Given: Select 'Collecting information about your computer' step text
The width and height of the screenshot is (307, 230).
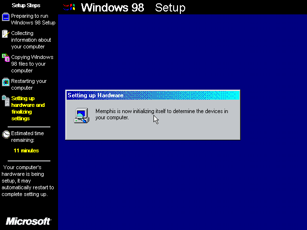Looking at the screenshot, I should coord(31,40).
